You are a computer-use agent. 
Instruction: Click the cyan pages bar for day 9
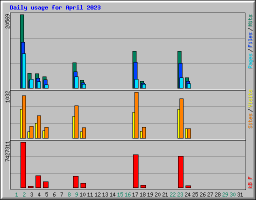pos(76,82)
